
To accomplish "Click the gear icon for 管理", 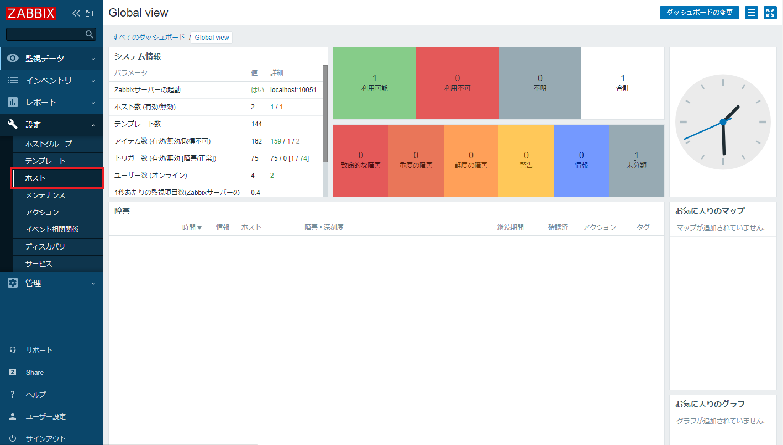I will click(13, 283).
